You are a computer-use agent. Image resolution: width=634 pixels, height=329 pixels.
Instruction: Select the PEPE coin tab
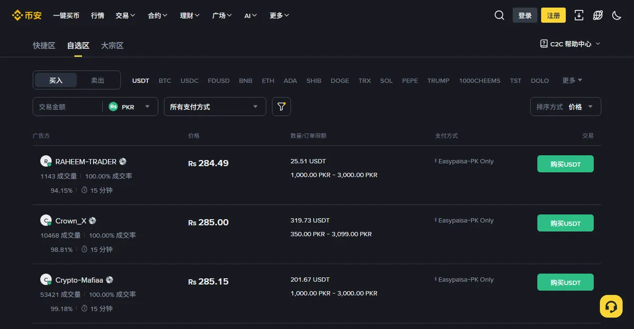pos(410,81)
